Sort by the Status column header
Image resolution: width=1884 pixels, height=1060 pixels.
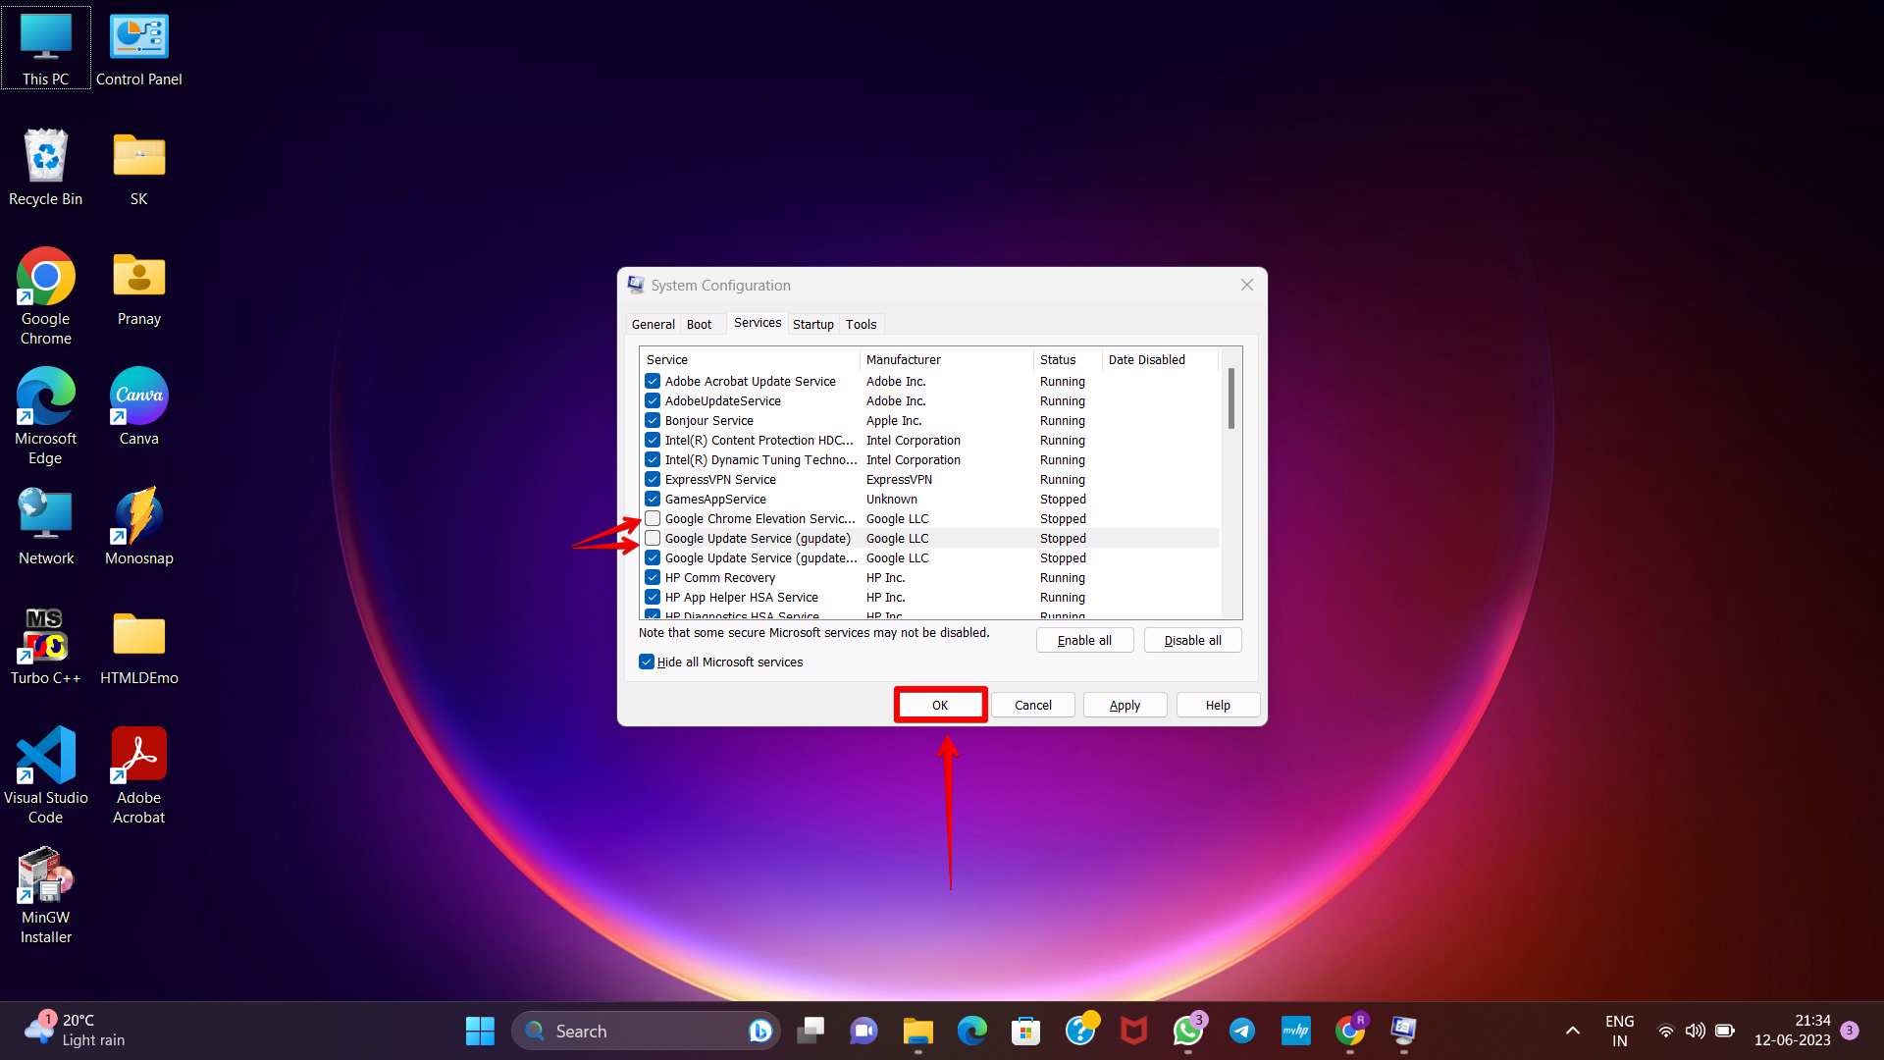(1068, 359)
